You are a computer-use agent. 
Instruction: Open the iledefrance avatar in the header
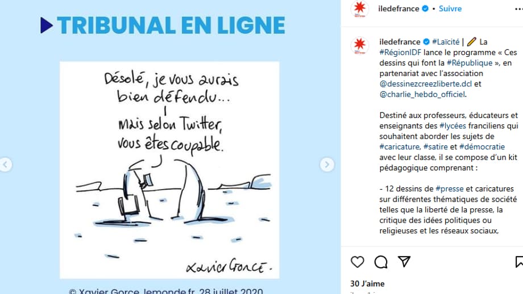pyautogui.click(x=359, y=9)
